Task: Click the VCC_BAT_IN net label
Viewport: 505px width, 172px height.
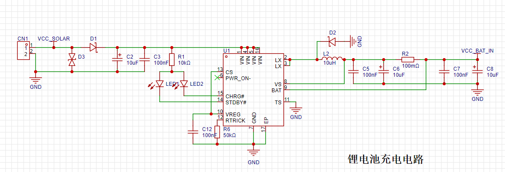Action: [477, 51]
